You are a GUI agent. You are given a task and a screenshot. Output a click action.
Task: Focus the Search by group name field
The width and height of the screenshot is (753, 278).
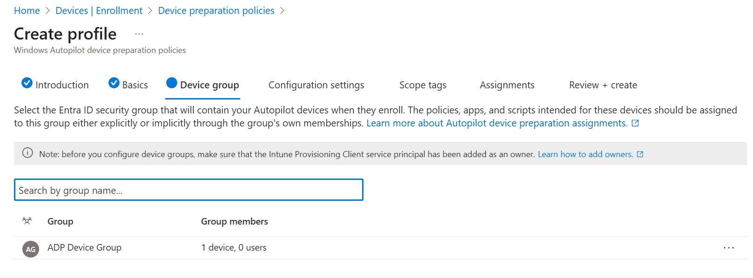point(188,190)
